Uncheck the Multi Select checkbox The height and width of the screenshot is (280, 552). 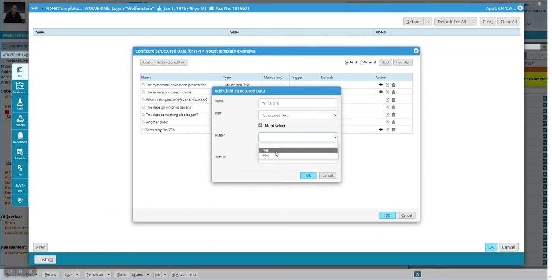(260, 125)
